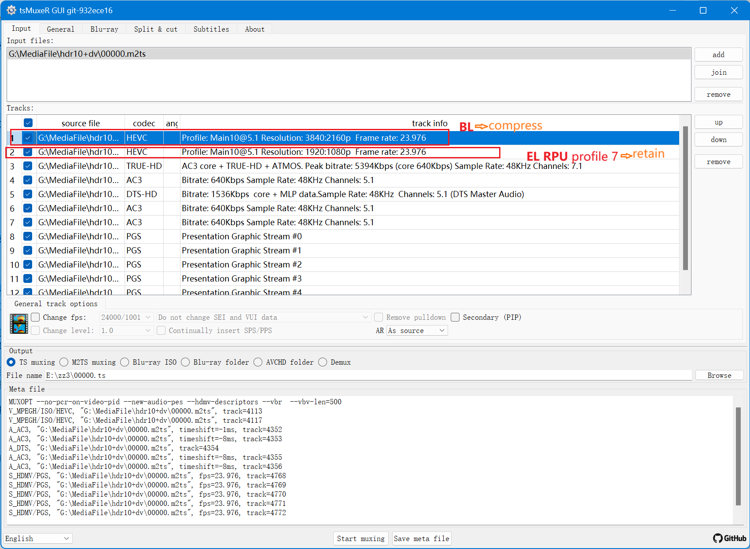Enable the Remove pulldown checkbox

pyautogui.click(x=379, y=317)
